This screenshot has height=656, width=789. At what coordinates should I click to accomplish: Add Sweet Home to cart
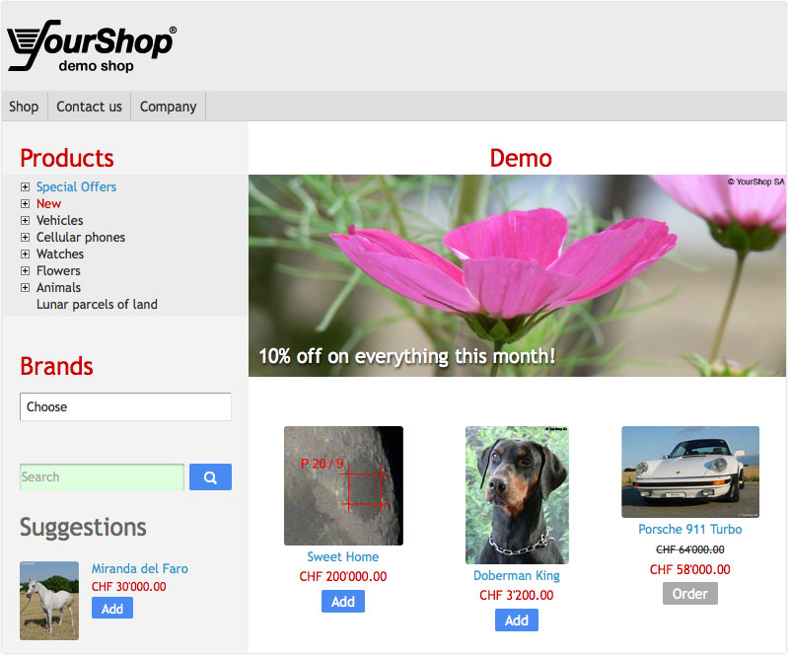click(343, 602)
